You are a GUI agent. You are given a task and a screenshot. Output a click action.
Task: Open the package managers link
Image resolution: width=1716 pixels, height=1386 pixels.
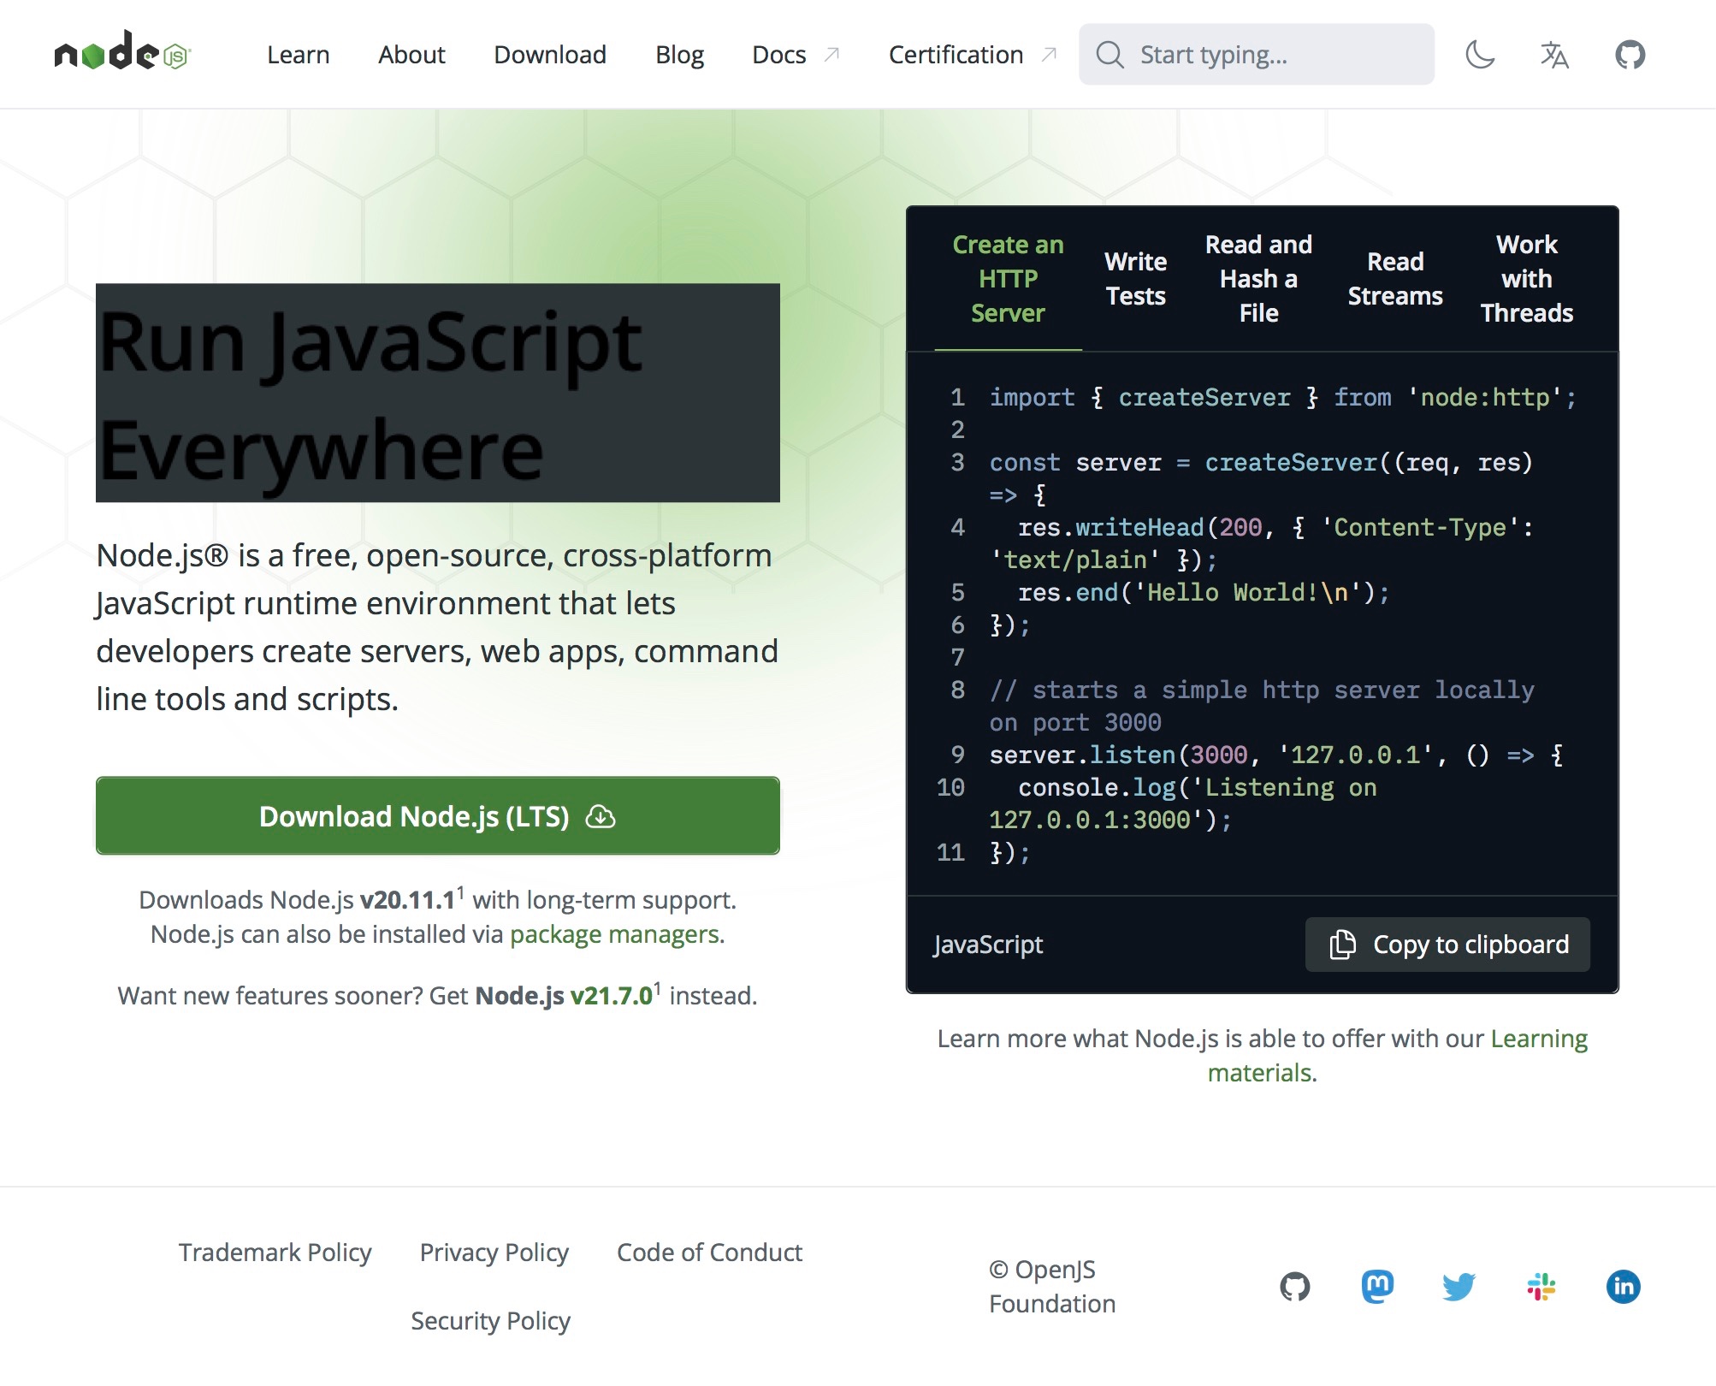(614, 933)
